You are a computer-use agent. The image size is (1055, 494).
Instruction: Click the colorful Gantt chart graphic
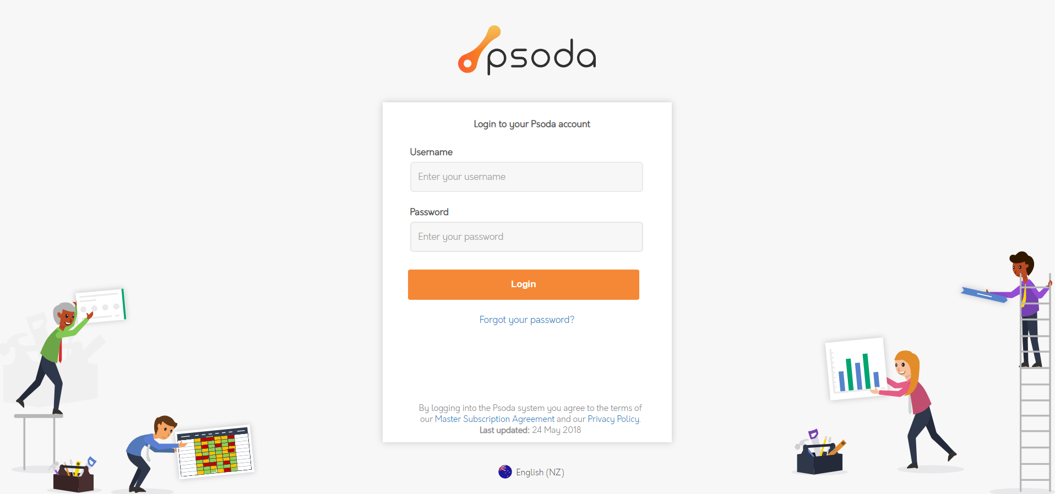pyautogui.click(x=214, y=451)
